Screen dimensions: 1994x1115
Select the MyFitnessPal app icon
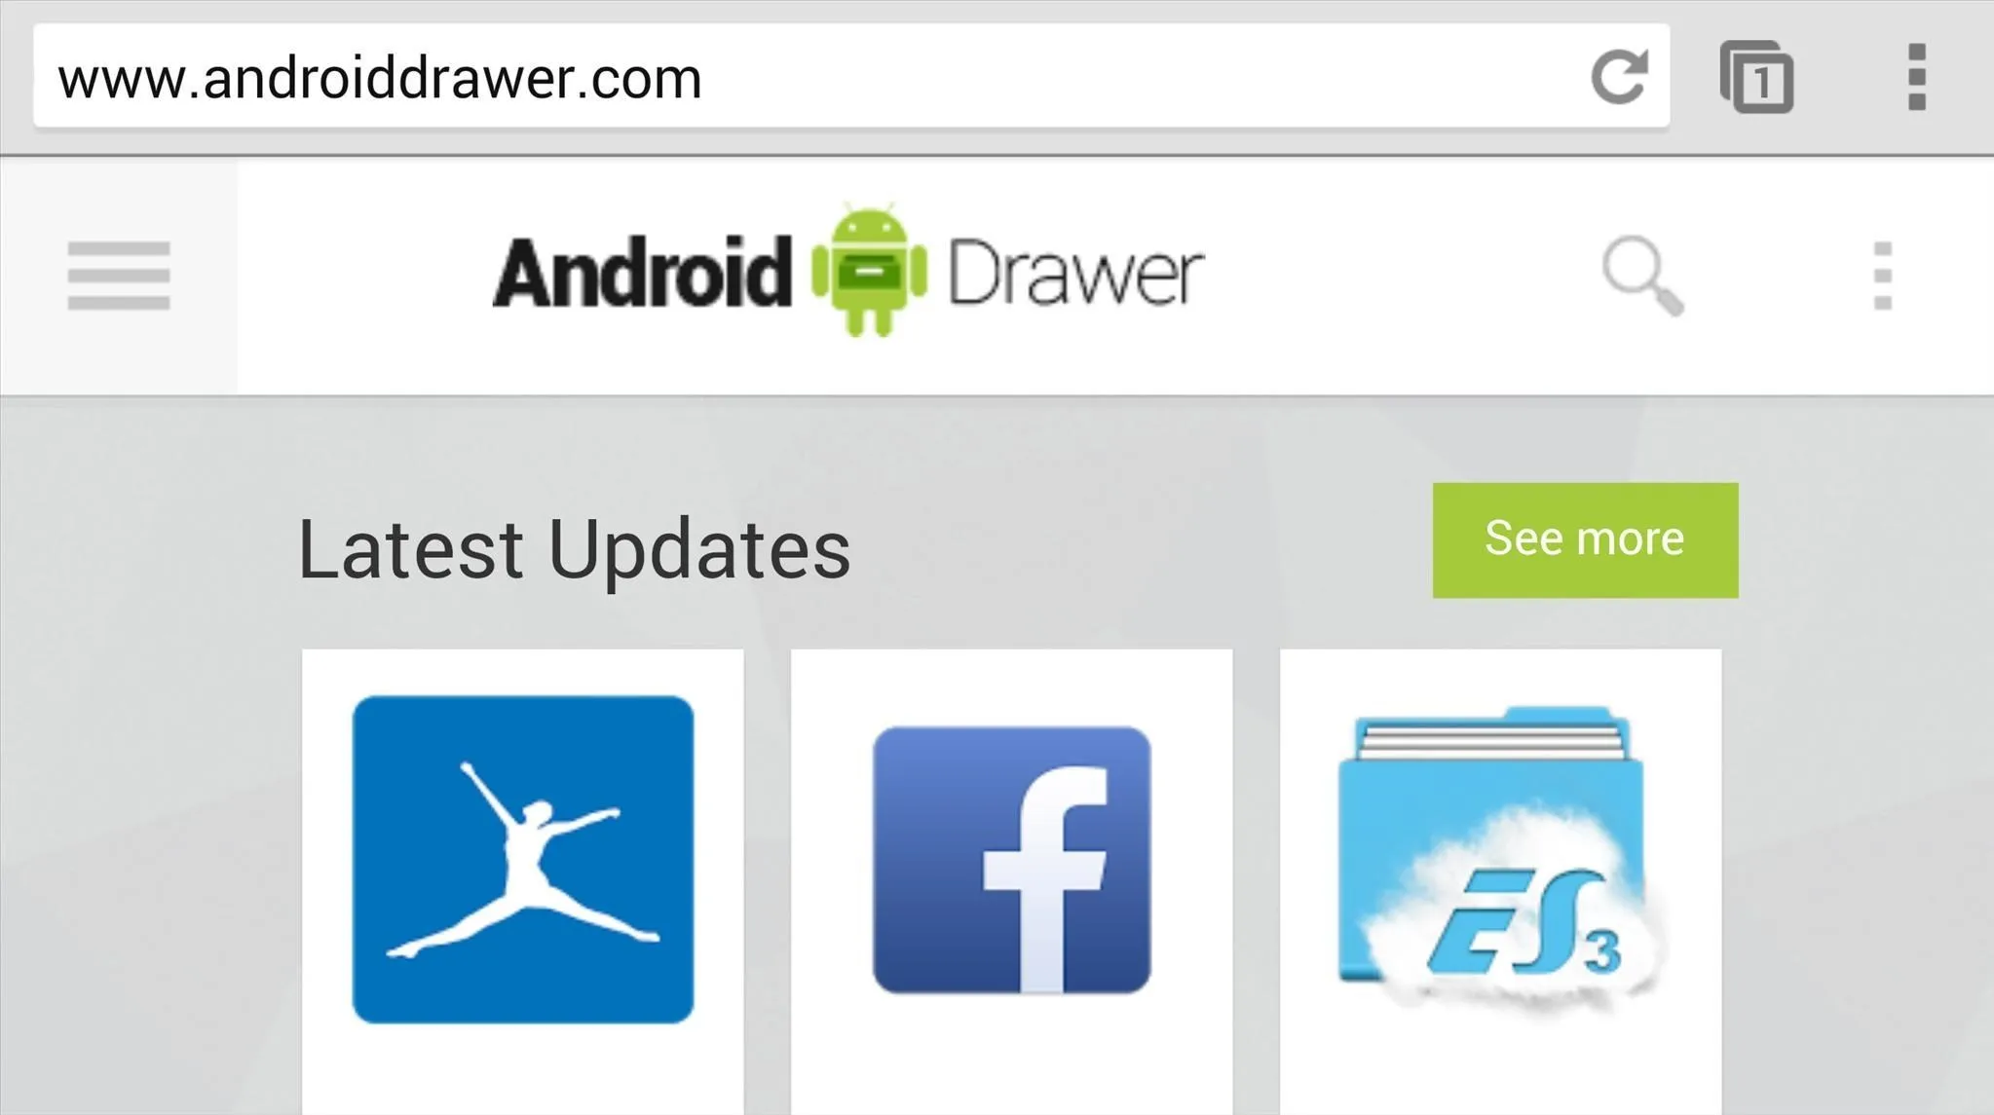pyautogui.click(x=523, y=860)
